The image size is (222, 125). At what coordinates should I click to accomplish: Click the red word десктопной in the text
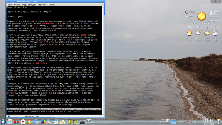[48, 24]
